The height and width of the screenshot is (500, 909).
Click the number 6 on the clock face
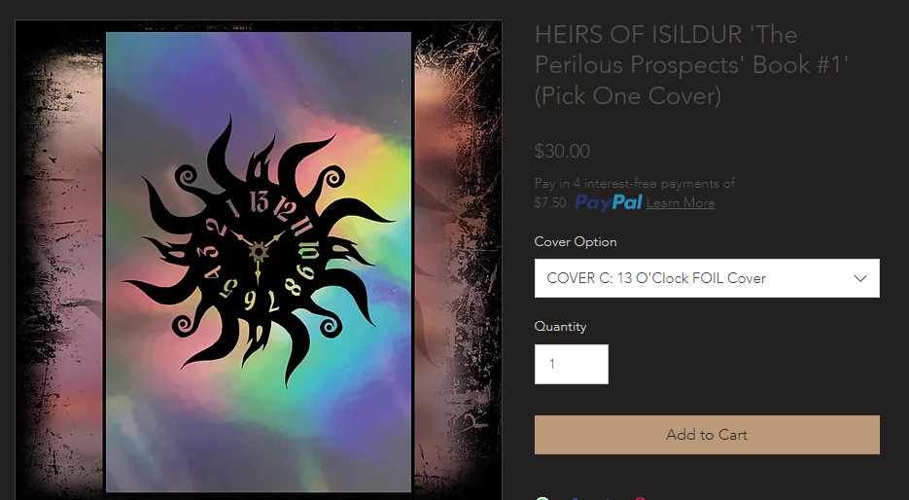[249, 301]
